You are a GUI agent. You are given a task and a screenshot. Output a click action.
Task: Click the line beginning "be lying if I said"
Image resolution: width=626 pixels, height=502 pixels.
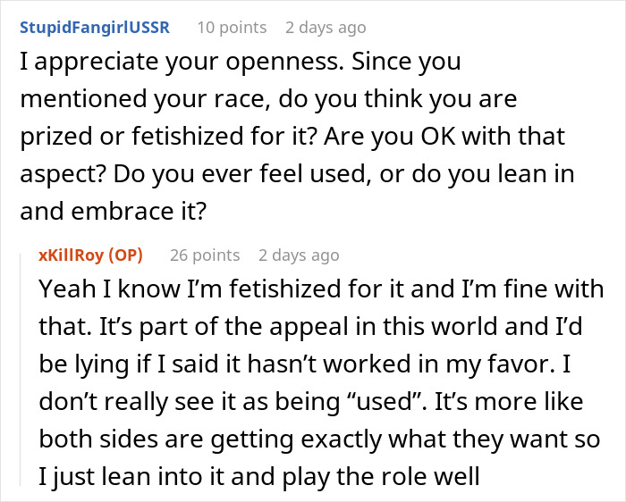(x=305, y=364)
